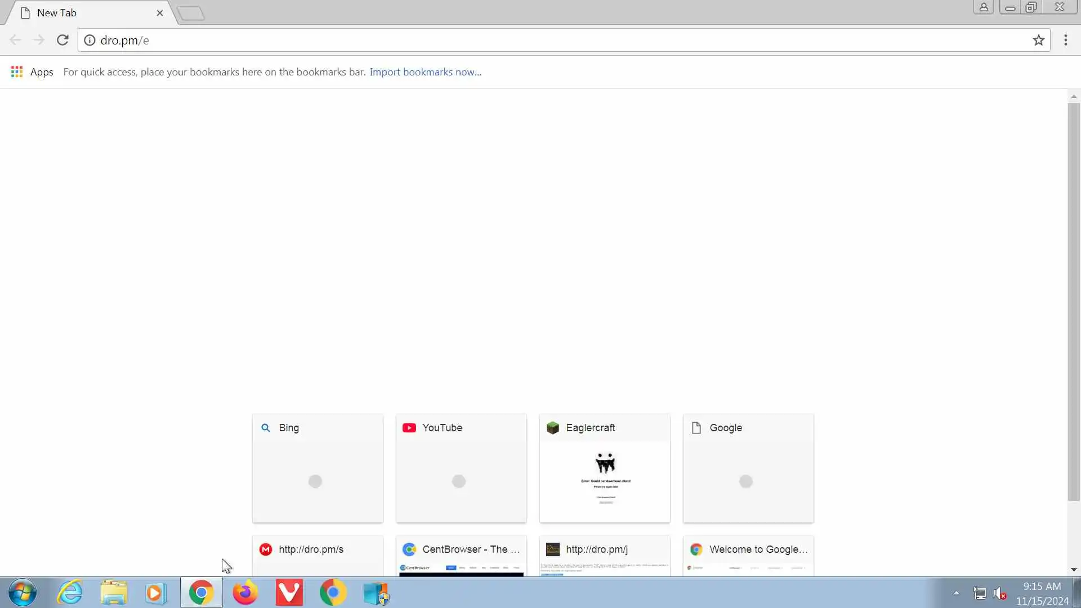Click Import bookmarks now link
This screenshot has height=608, width=1081.
click(425, 72)
